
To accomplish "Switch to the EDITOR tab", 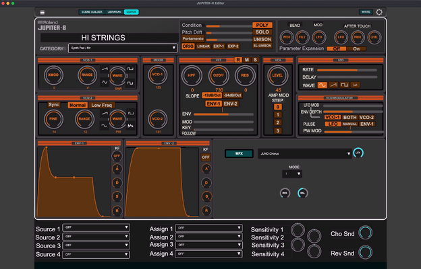I will click(x=132, y=12).
